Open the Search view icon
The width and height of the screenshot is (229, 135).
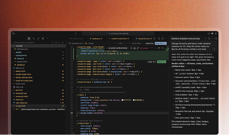[x=34, y=39]
